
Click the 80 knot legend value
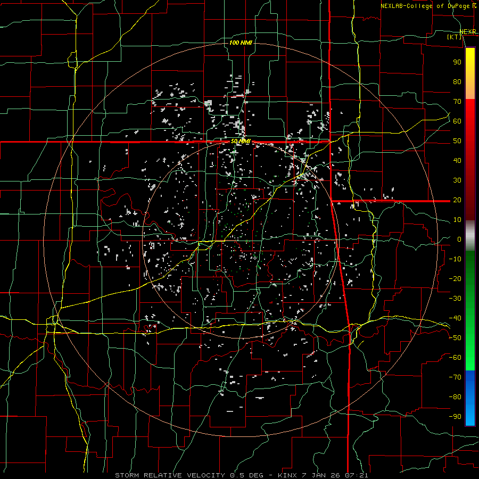click(x=457, y=82)
